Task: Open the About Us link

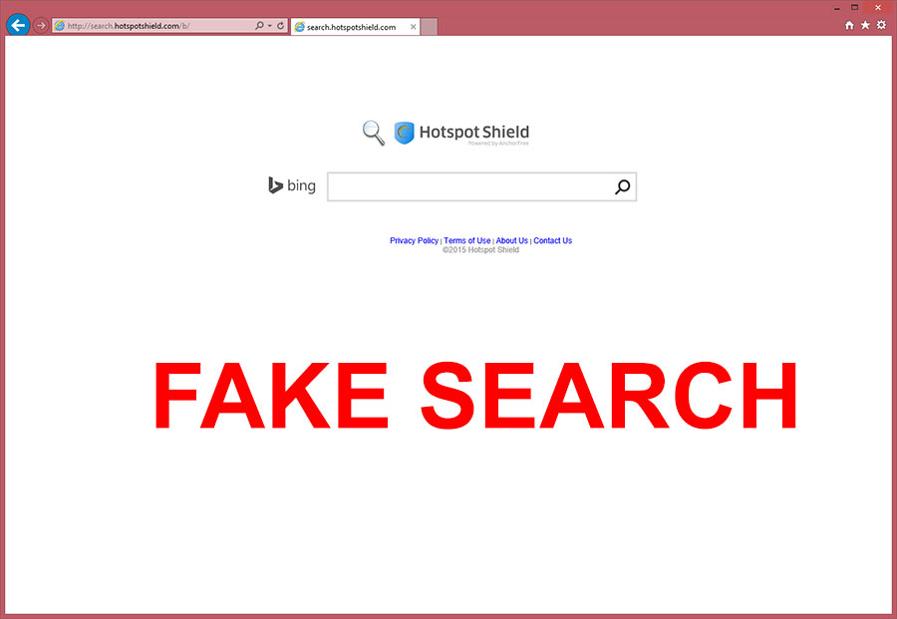Action: pos(512,241)
